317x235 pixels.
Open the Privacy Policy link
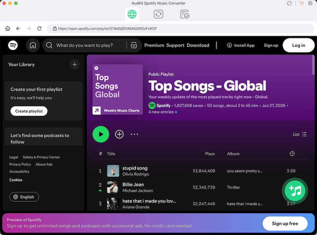(20, 164)
